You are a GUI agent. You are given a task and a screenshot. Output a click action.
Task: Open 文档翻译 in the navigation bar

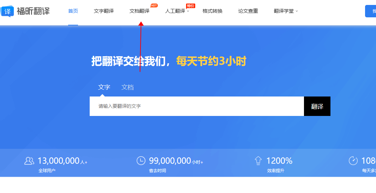click(x=139, y=11)
